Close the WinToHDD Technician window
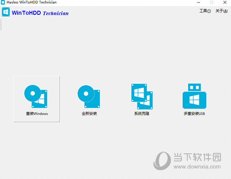The image size is (231, 179). point(225,3)
